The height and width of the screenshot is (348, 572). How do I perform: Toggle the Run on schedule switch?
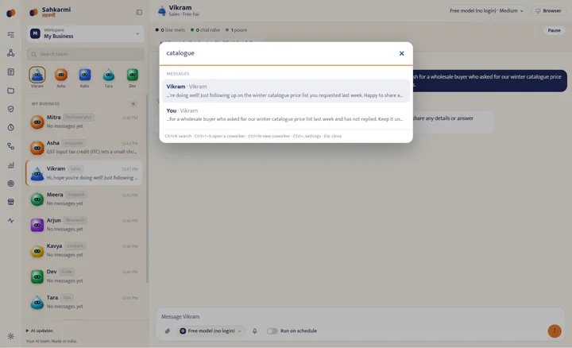[272, 331]
